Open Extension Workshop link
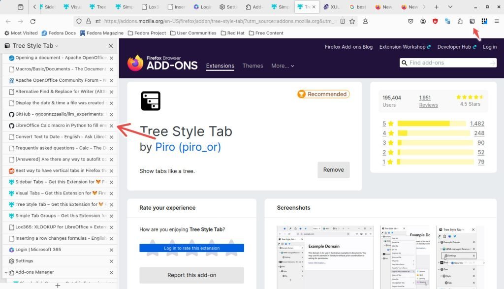 point(405,47)
